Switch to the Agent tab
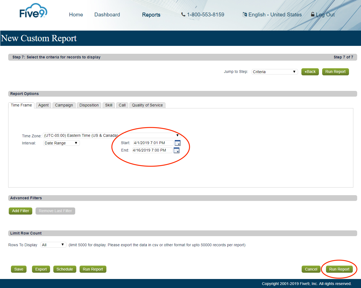The height and width of the screenshot is (288, 361). 43,105
